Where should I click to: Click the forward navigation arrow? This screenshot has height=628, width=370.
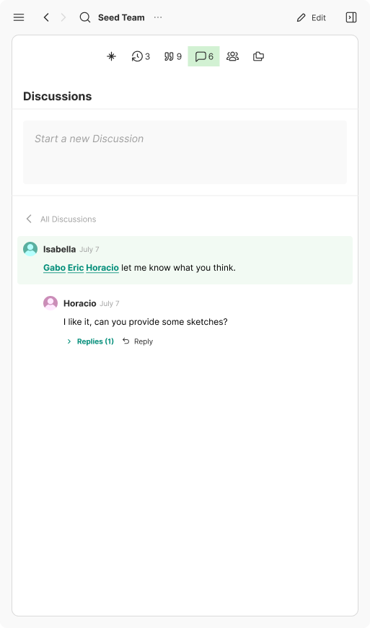63,17
